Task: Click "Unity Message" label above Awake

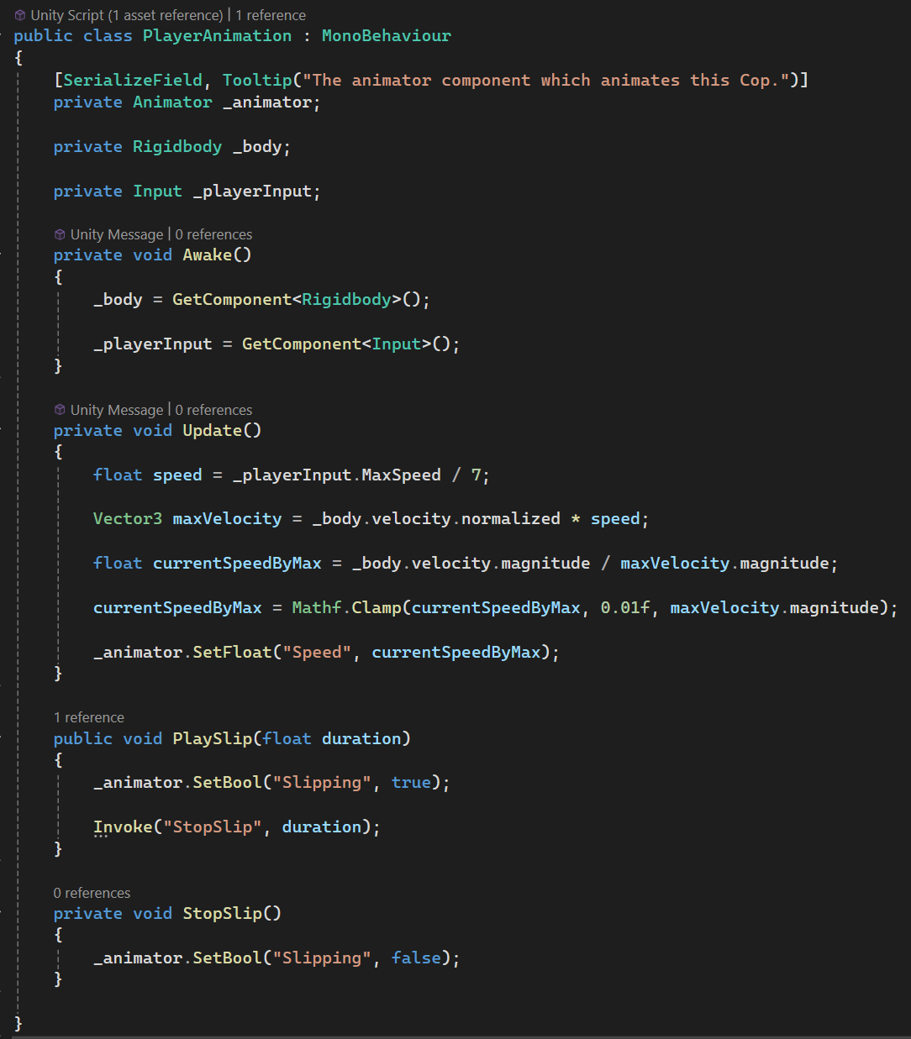Action: (x=117, y=234)
